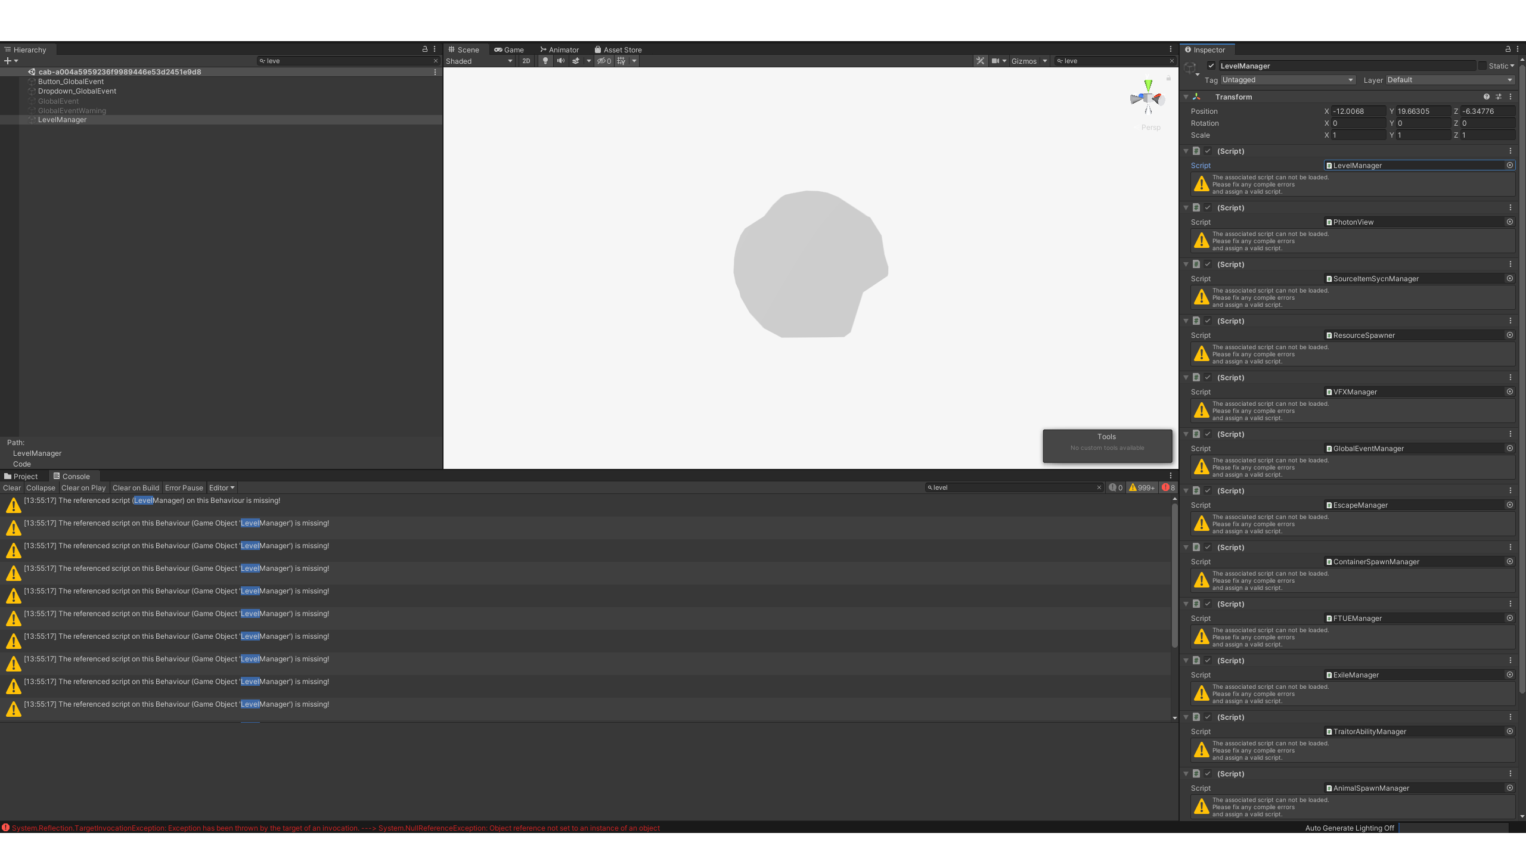
Task: Mute scene audio speaker icon
Action: pyautogui.click(x=560, y=61)
